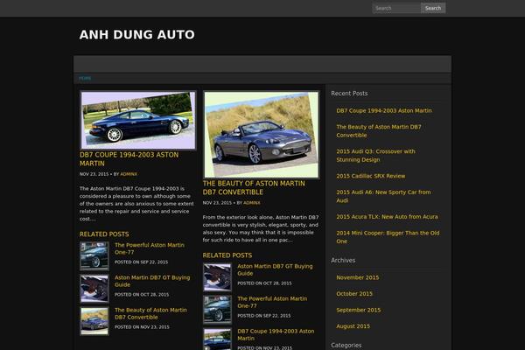This screenshot has height=350, width=525.
Task: Click RELATED POSTS heading under DB7 Coupe
Action: pyautogui.click(x=104, y=234)
